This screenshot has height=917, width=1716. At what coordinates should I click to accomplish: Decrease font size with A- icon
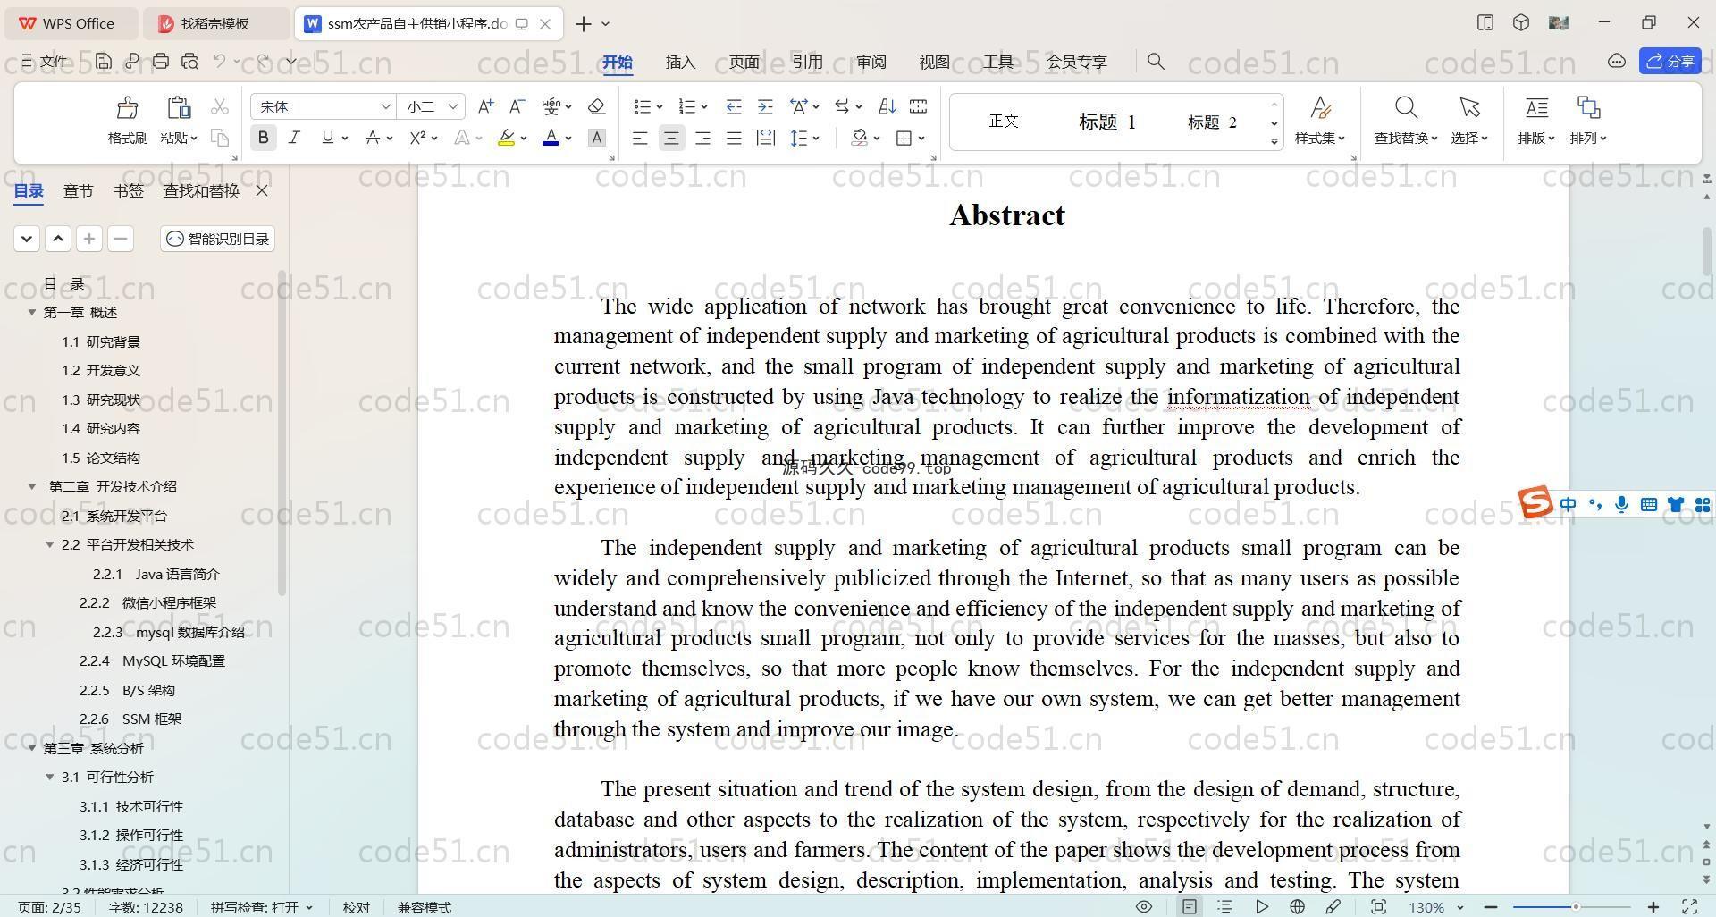517,106
